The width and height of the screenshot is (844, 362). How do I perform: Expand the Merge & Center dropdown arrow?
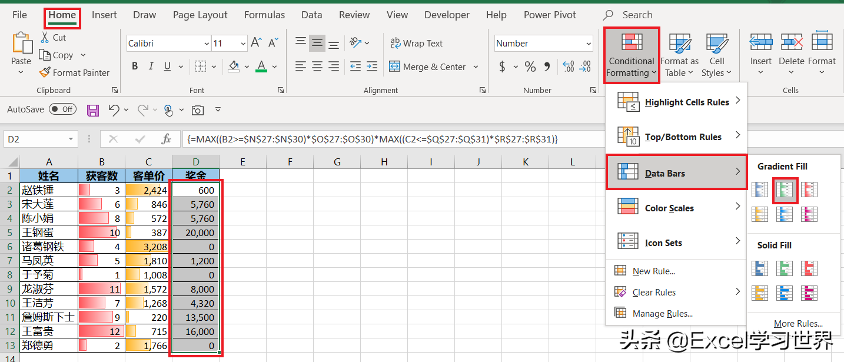[x=476, y=67]
